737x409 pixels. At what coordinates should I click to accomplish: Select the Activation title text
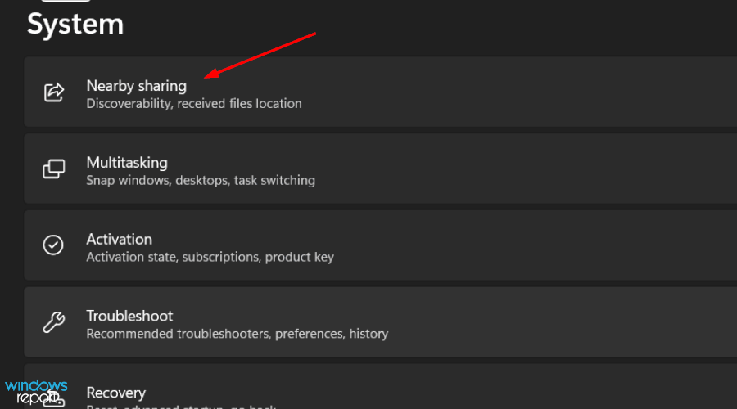[119, 239]
